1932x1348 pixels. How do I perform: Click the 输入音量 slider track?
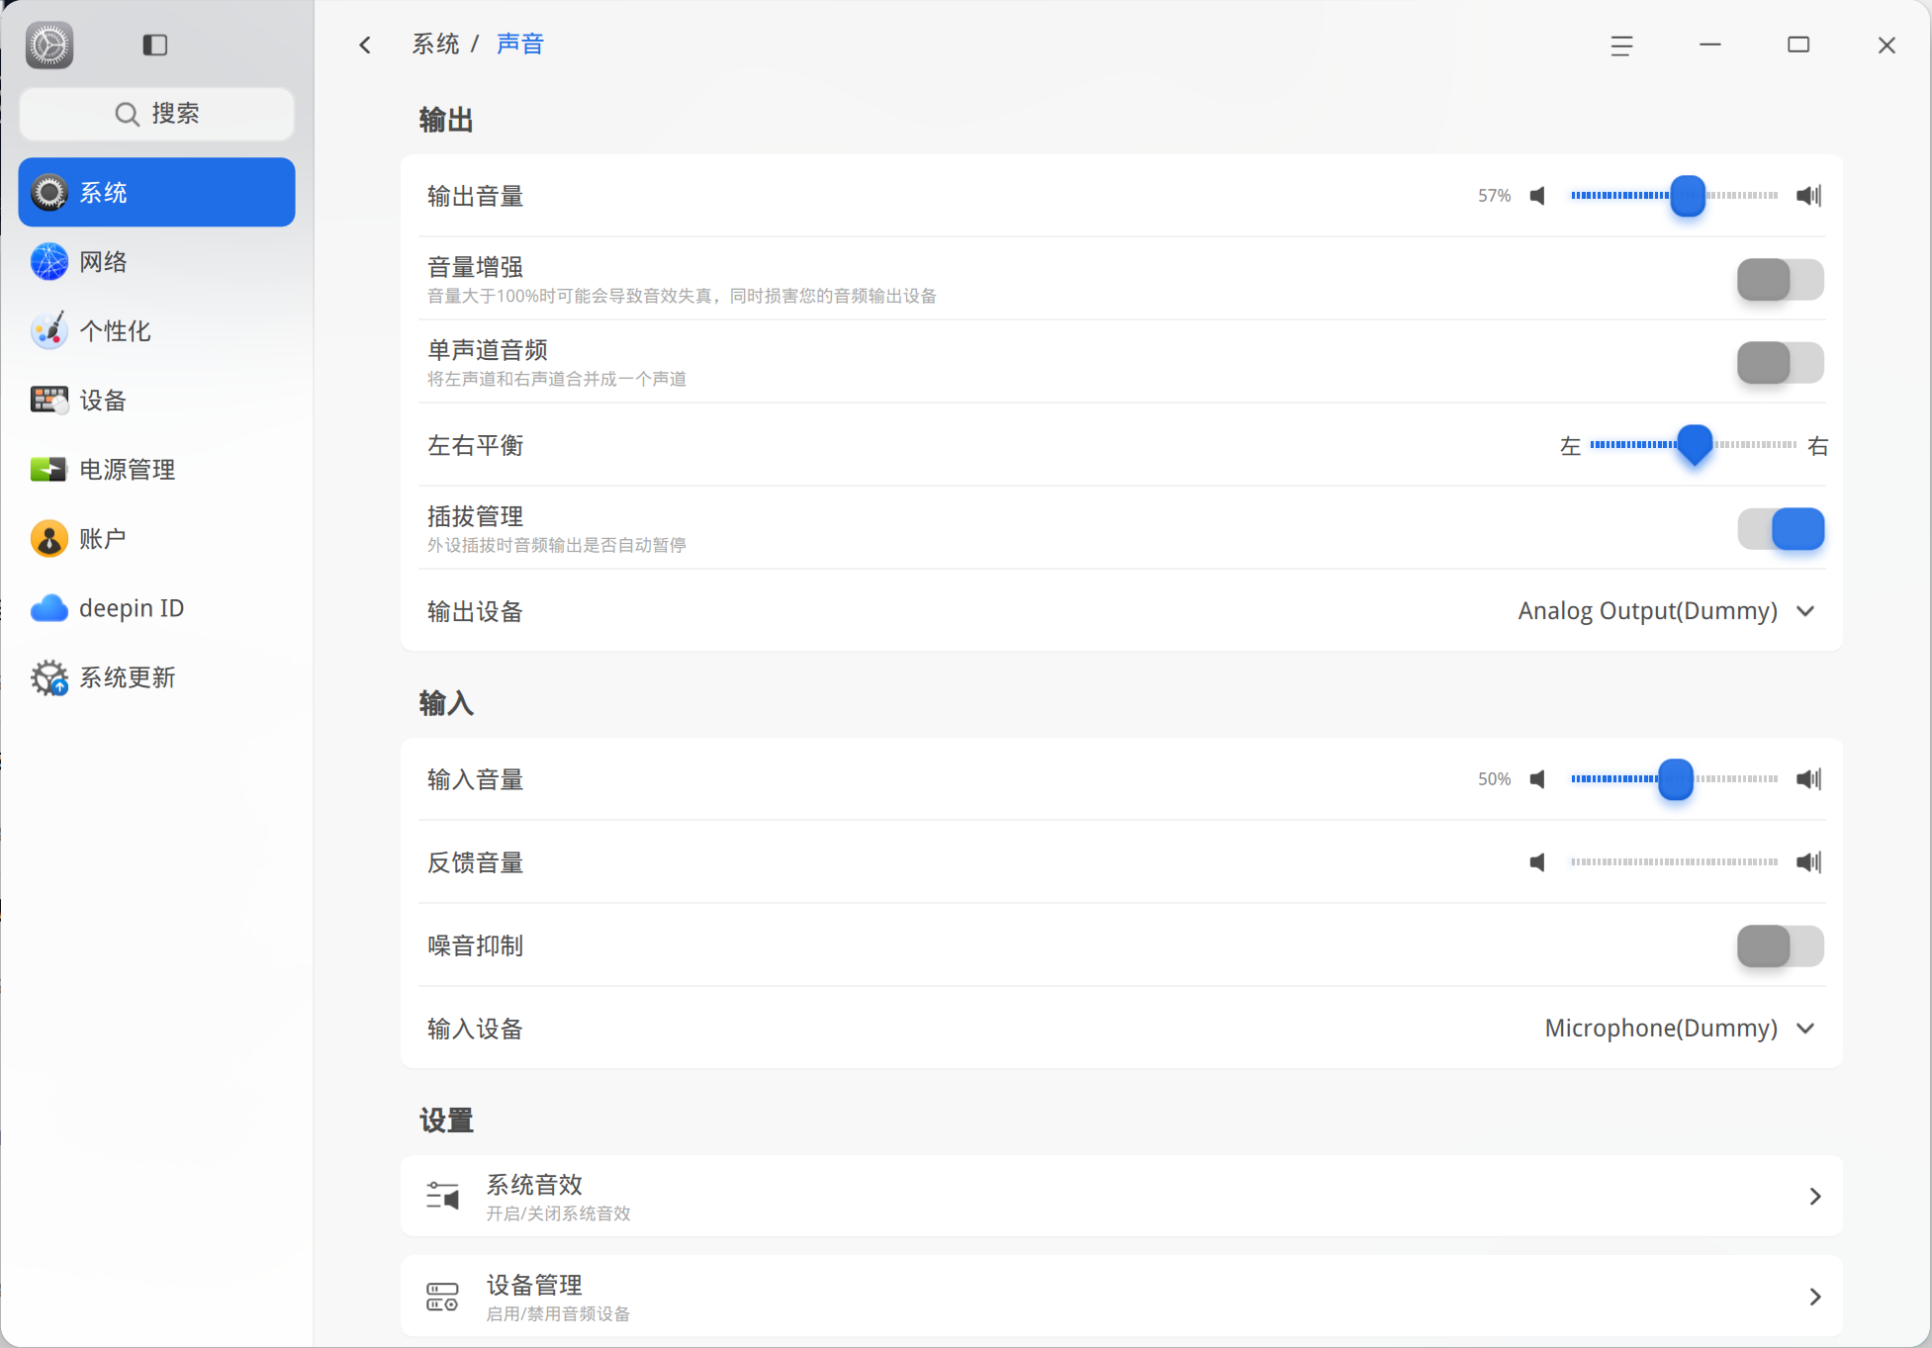1674,779
